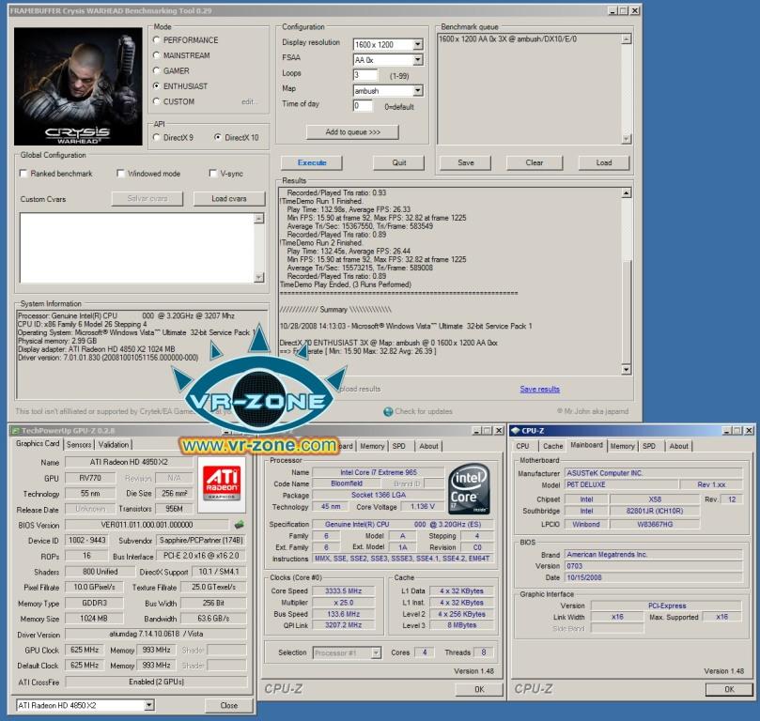Screen dimensions: 760x721
Task: Click the Quit button
Action: 399,162
